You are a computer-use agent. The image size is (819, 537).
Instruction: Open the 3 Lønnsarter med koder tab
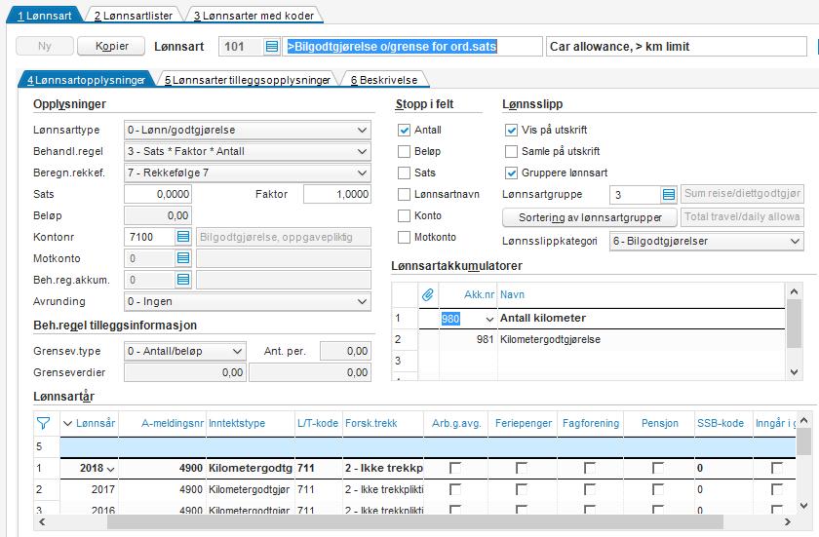253,16
